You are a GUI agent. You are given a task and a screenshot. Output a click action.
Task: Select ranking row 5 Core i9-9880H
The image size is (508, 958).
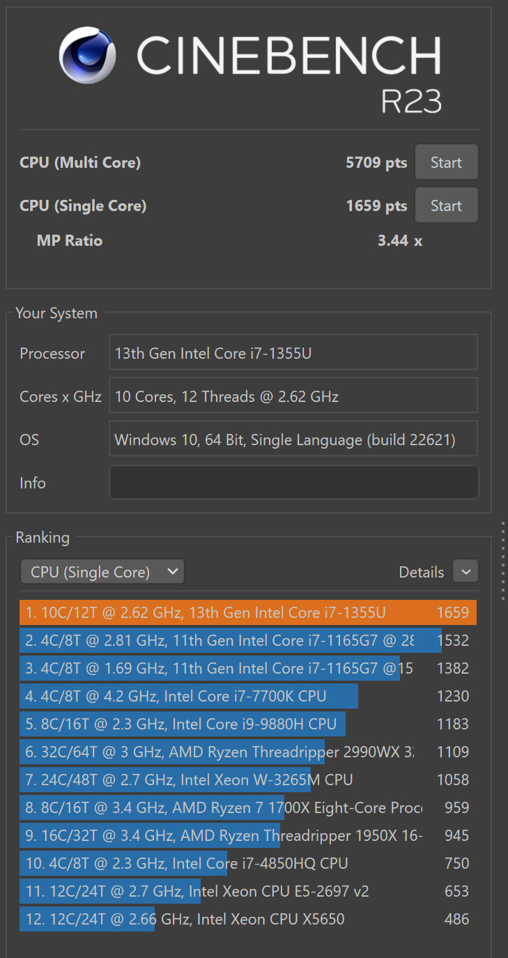pos(248,724)
